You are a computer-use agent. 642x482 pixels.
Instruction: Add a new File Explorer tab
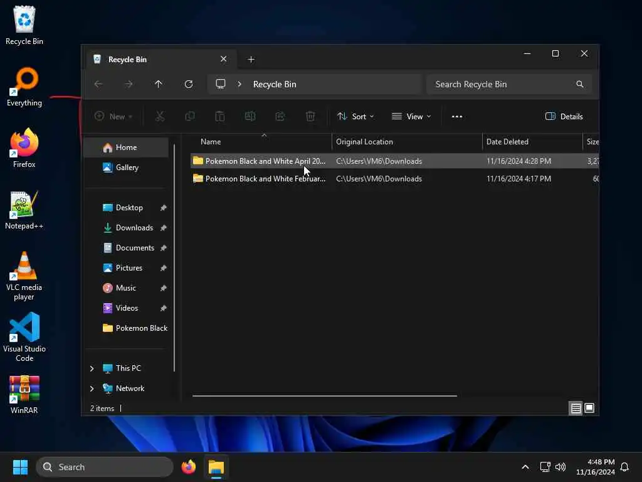click(251, 60)
